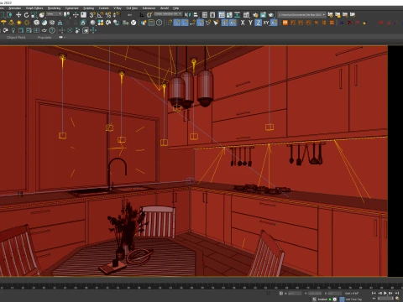This screenshot has height=302, width=403.
Task: Select the Move tool in main toolbar
Action: [x=18, y=15]
